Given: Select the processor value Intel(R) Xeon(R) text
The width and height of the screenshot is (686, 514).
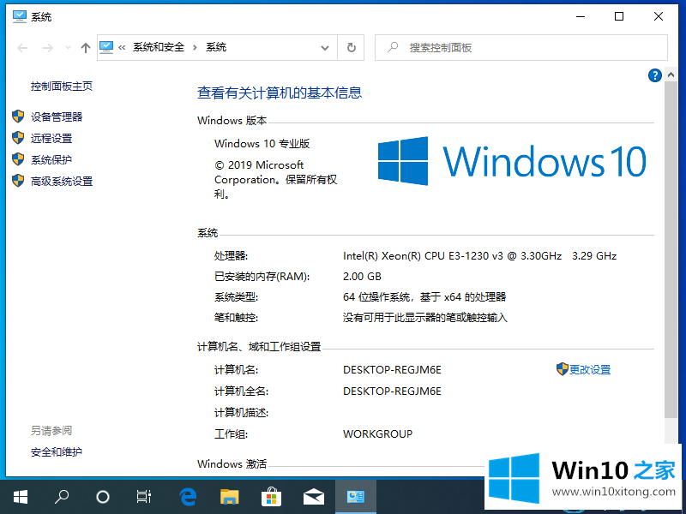Looking at the screenshot, I should click(479, 256).
